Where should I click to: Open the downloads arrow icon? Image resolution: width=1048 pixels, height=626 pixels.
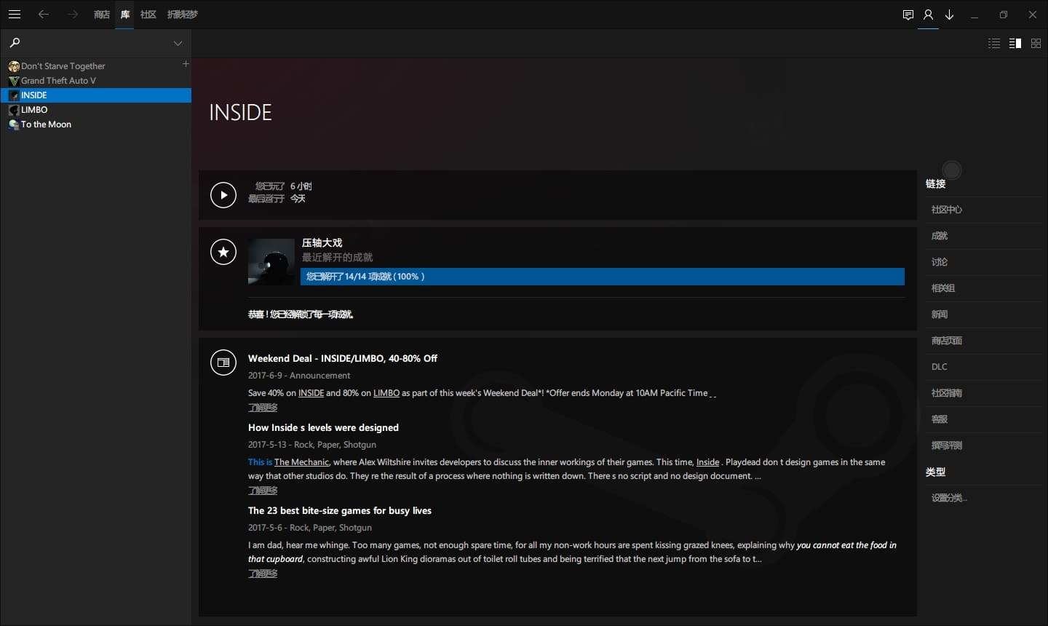(949, 15)
